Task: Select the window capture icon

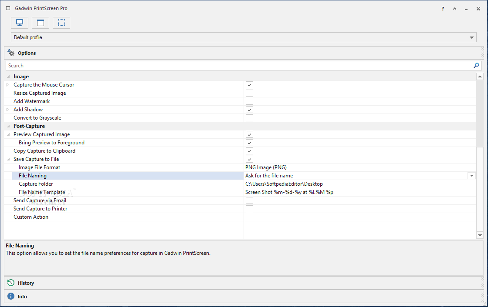Action: 41,23
